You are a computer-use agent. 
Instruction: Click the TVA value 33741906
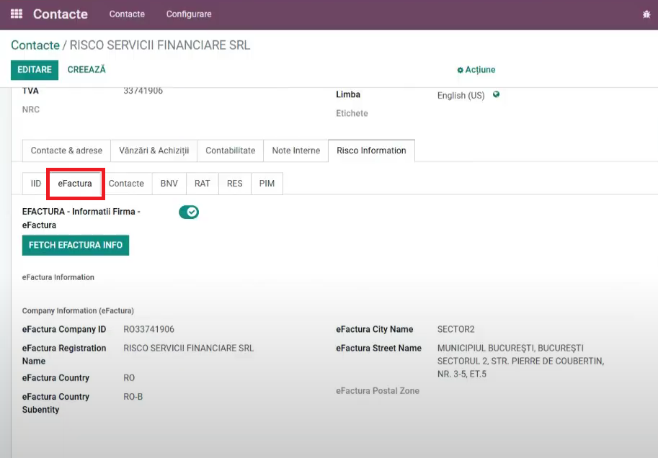point(143,91)
